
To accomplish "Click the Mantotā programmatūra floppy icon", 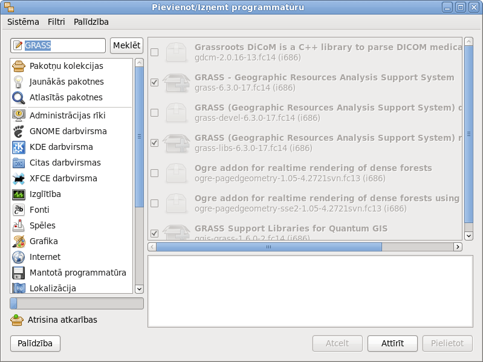I will (19, 273).
